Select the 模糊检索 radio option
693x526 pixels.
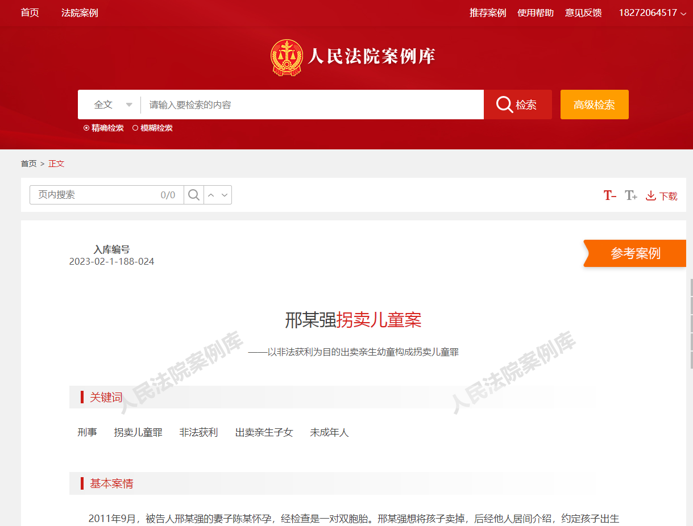(135, 128)
